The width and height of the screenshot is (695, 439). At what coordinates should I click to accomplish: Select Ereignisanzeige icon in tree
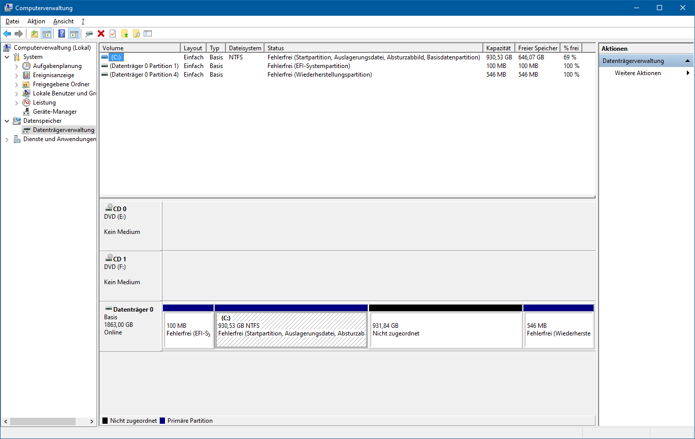[x=26, y=75]
